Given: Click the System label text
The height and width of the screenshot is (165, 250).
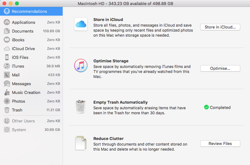Looking at the screenshot, I should click(x=19, y=130).
